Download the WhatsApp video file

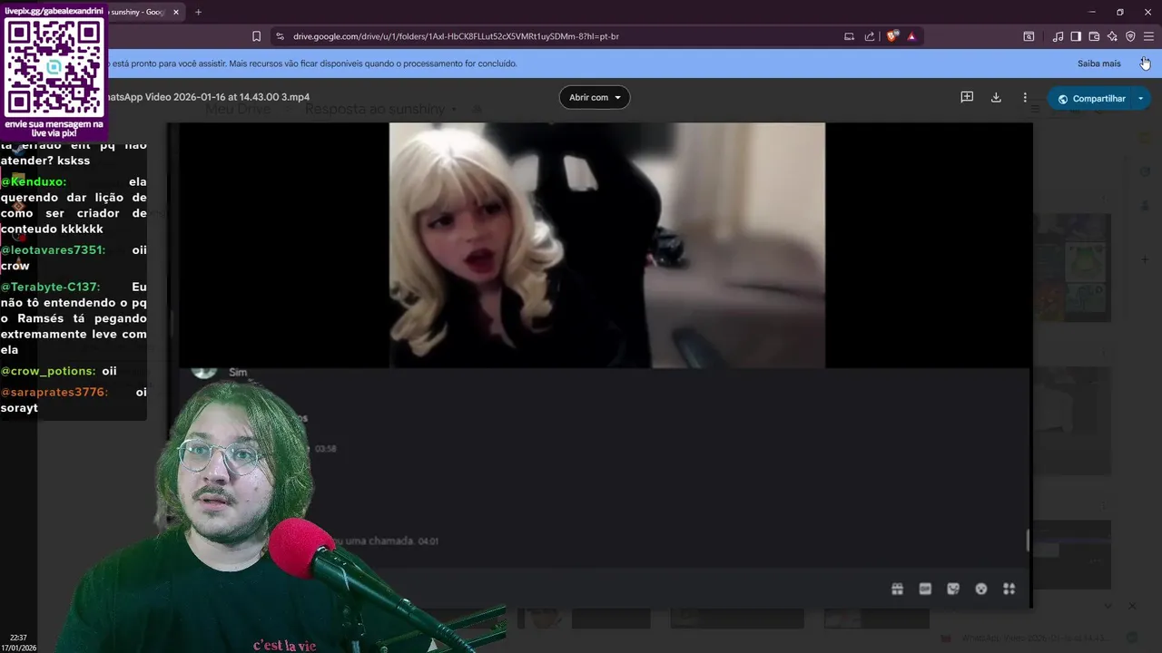(x=996, y=97)
